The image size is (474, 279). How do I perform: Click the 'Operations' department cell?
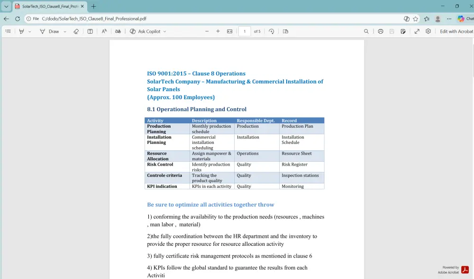(257, 156)
